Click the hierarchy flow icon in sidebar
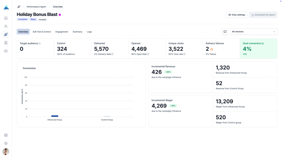This screenshot has width=282, height=158. (x=6, y=43)
